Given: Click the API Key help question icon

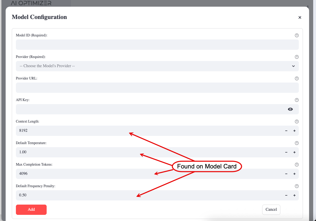Looking at the screenshot, I should tap(297, 100).
